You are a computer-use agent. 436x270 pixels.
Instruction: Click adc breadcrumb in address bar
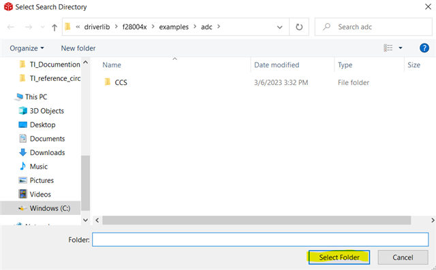[206, 27]
